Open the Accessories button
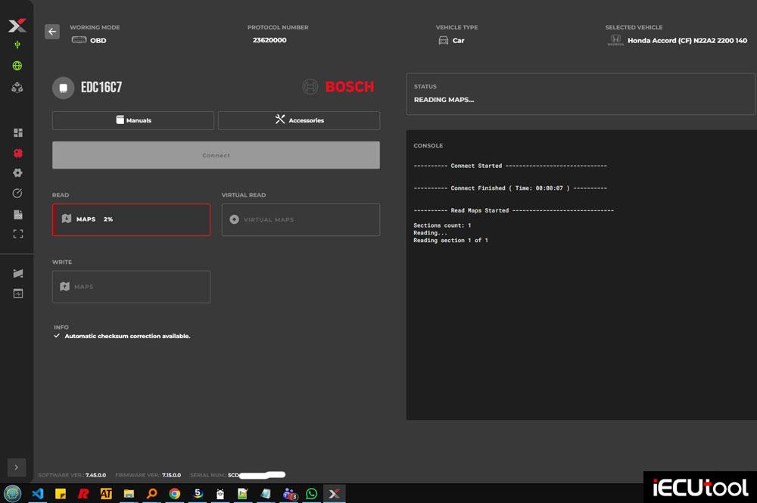This screenshot has height=503, width=757. pyautogui.click(x=299, y=120)
